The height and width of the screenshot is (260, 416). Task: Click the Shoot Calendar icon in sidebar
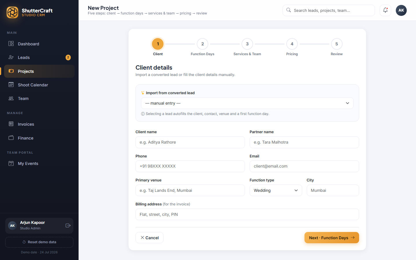tap(11, 85)
